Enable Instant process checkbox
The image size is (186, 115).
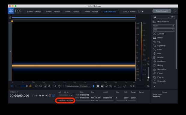[65, 86]
